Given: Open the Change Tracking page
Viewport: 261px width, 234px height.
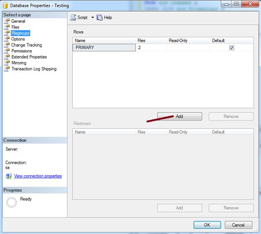Looking at the screenshot, I should coord(27,45).
